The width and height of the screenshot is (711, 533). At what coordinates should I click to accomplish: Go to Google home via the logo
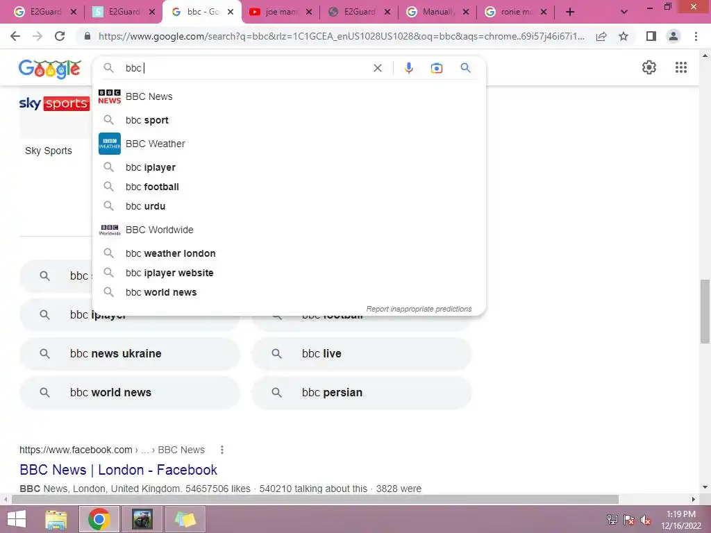[50, 69]
